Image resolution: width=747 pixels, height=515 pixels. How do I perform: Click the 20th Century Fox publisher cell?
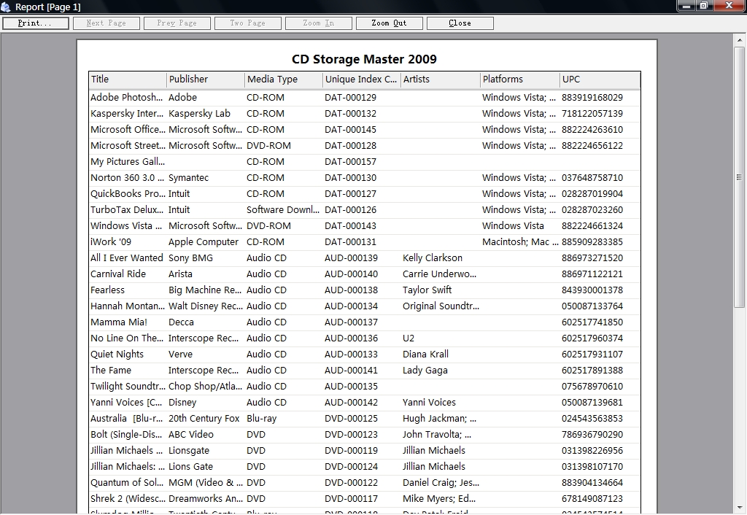click(204, 419)
